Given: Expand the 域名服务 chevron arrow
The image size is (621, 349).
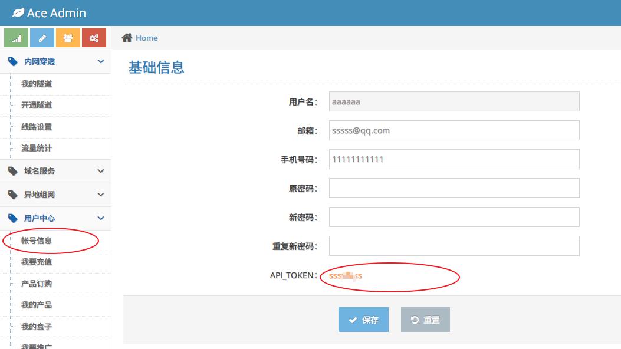Looking at the screenshot, I should pos(101,171).
